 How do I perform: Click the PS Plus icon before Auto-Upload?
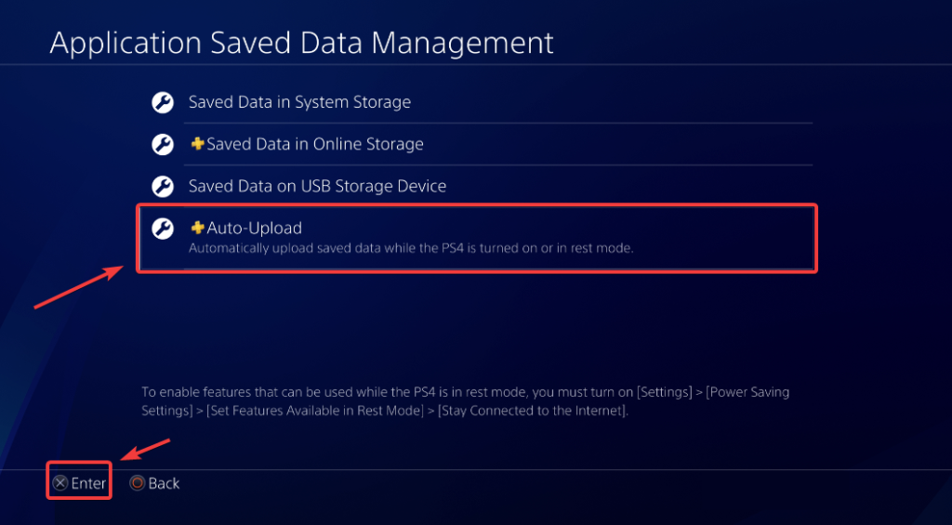coord(197,228)
